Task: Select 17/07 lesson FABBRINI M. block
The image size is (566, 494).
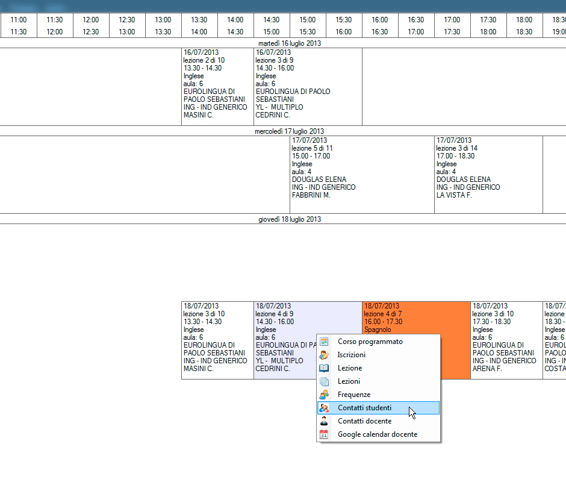Action: [362, 175]
